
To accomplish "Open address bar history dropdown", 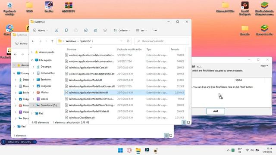I will tap(121, 41).
